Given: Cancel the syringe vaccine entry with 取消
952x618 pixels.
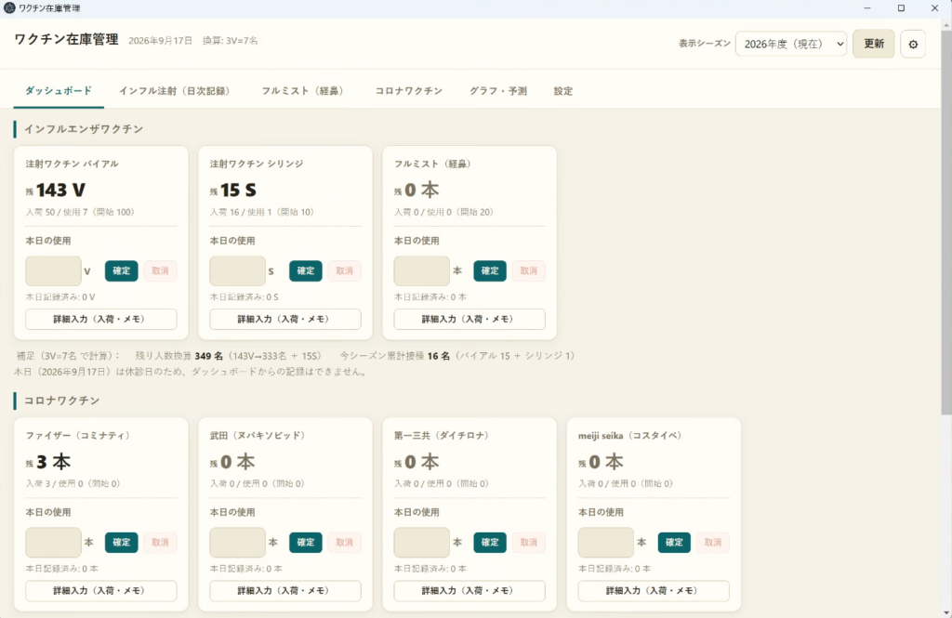Looking at the screenshot, I should pos(344,270).
